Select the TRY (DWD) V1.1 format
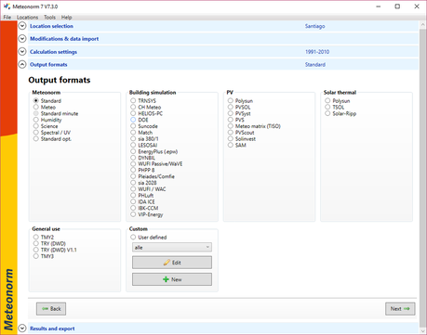Screen dimensions: 427x335 click(36, 250)
